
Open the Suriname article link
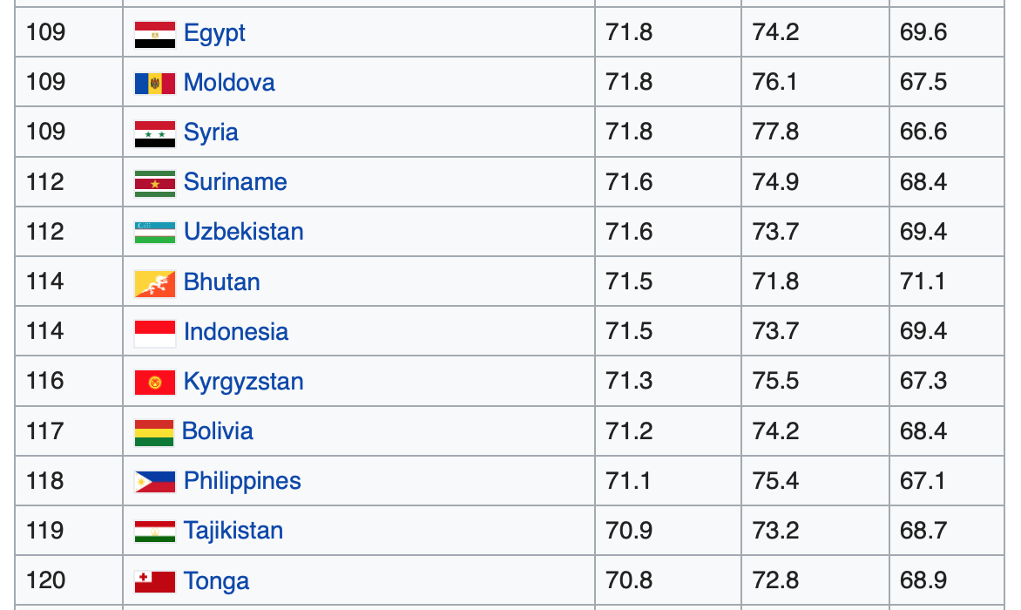click(x=235, y=182)
